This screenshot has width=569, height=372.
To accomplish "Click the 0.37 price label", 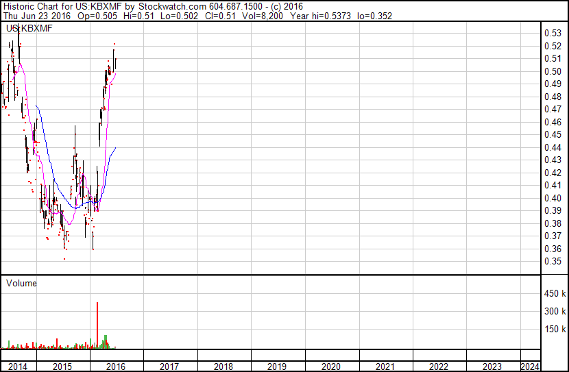I will point(553,236).
